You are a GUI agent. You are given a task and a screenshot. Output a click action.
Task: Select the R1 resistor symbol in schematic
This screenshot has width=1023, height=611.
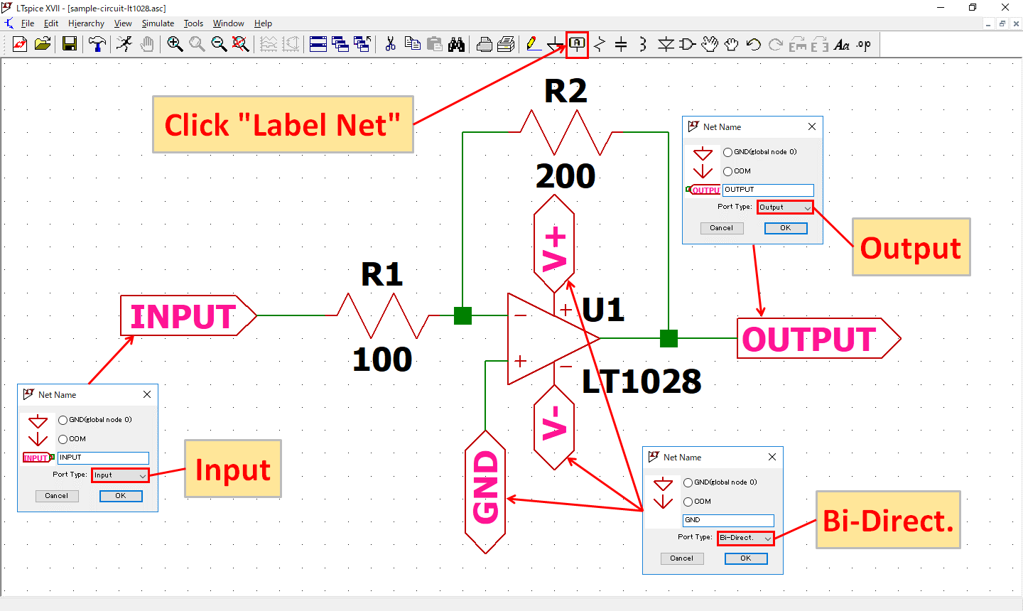click(x=383, y=315)
